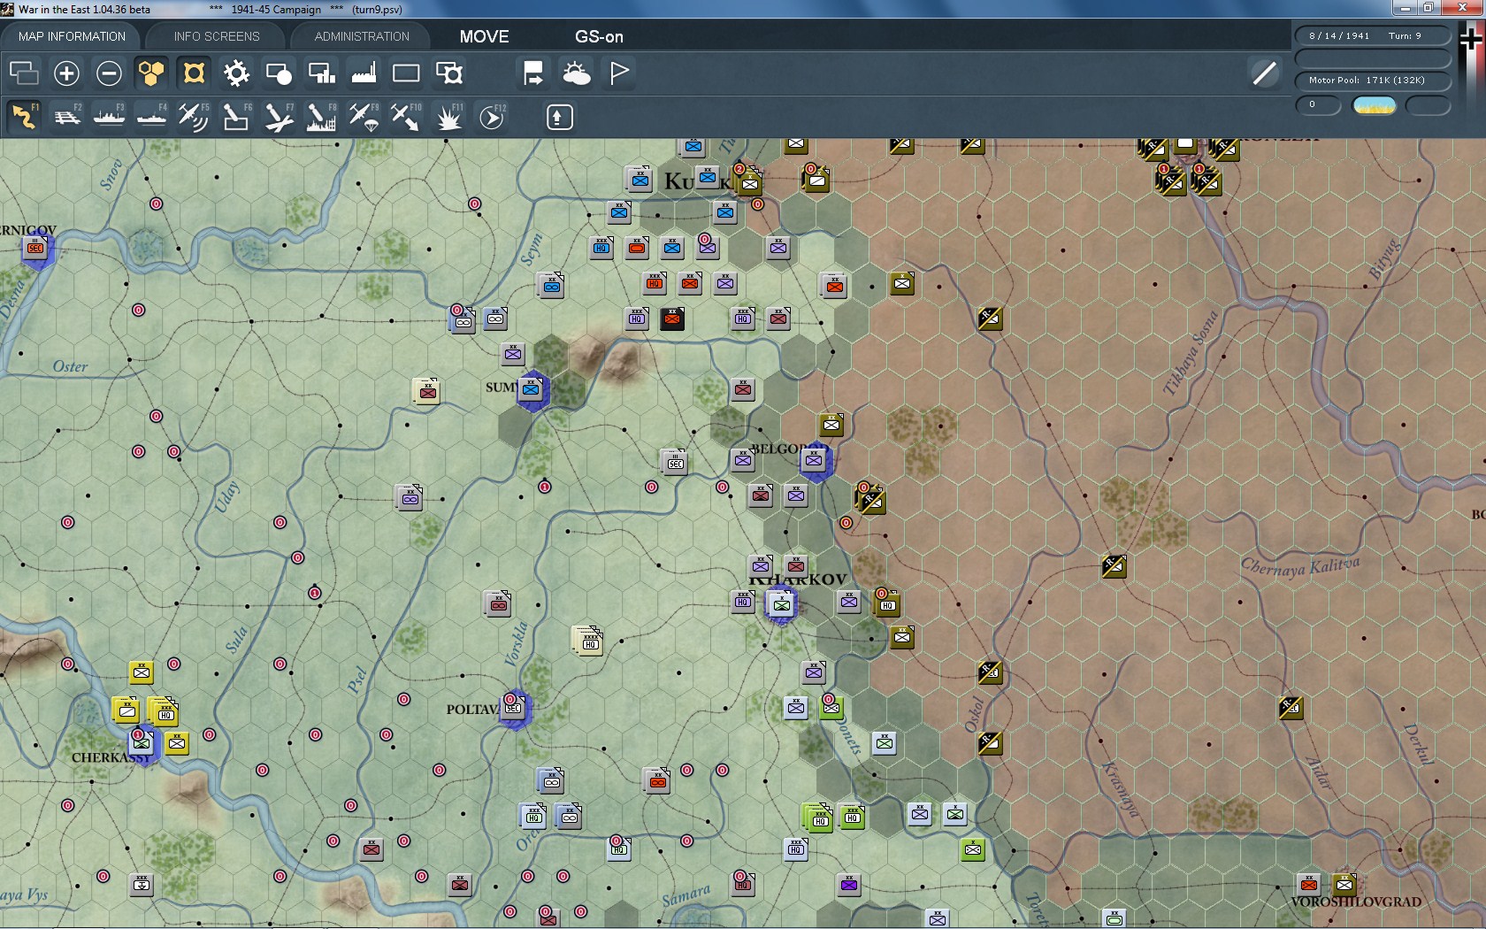Click the rectangle-with-gear toolbar icon
The height and width of the screenshot is (929, 1486).
click(448, 73)
